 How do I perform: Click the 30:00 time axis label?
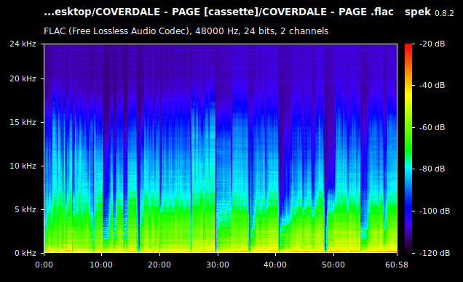point(218,265)
